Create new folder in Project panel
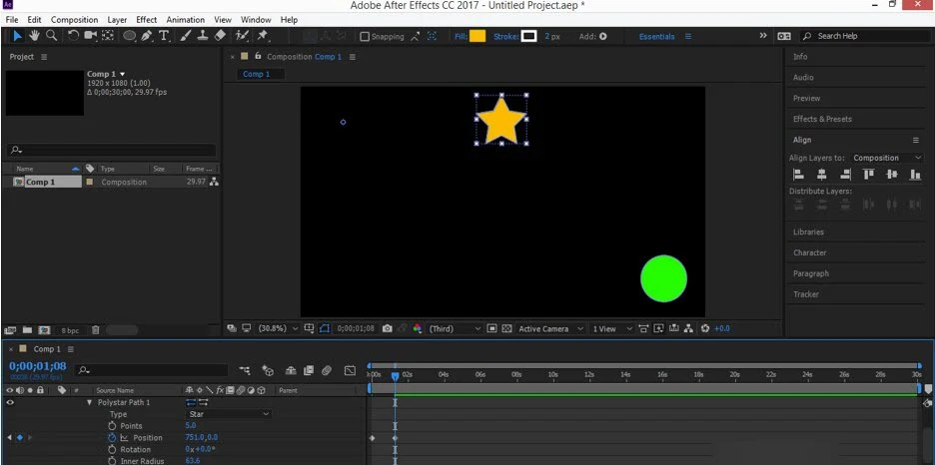The image size is (935, 465). (x=27, y=330)
